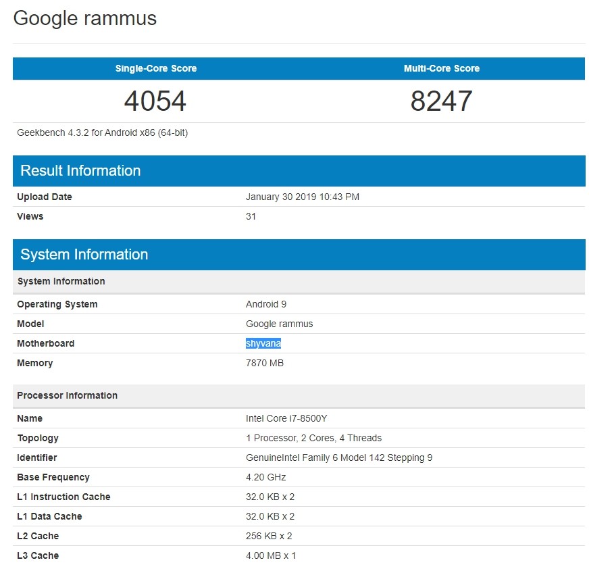Click the Geekbench 4.3.2 version text
Viewport: 589px width, 573px height.
(102, 132)
